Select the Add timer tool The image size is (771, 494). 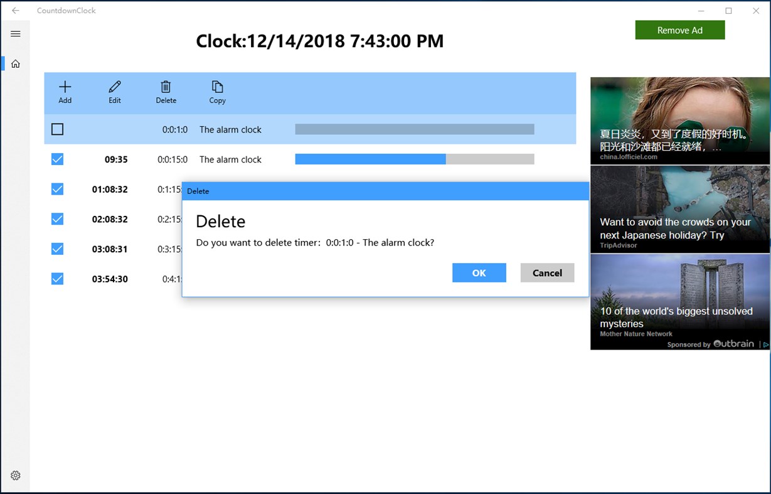[x=65, y=92]
